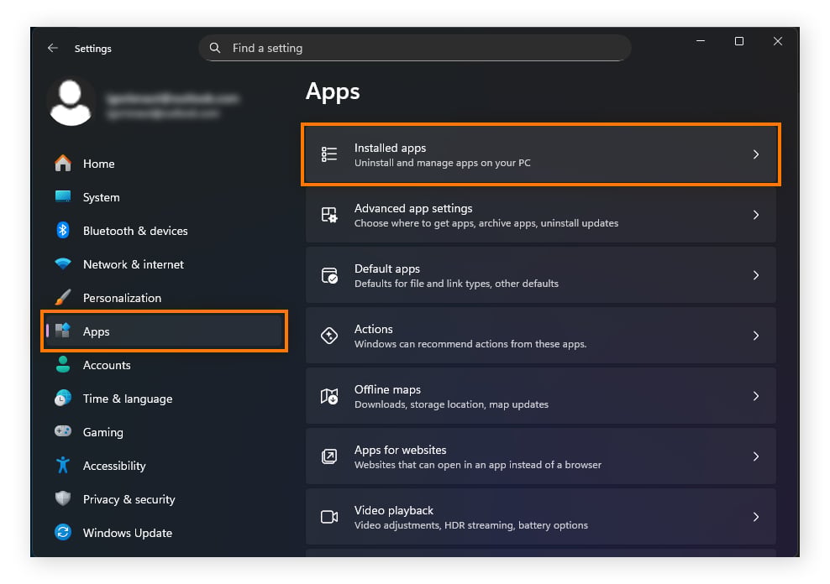Screen dimensions: 830x584
Task: Open Privacy & security label
Action: [x=129, y=499]
